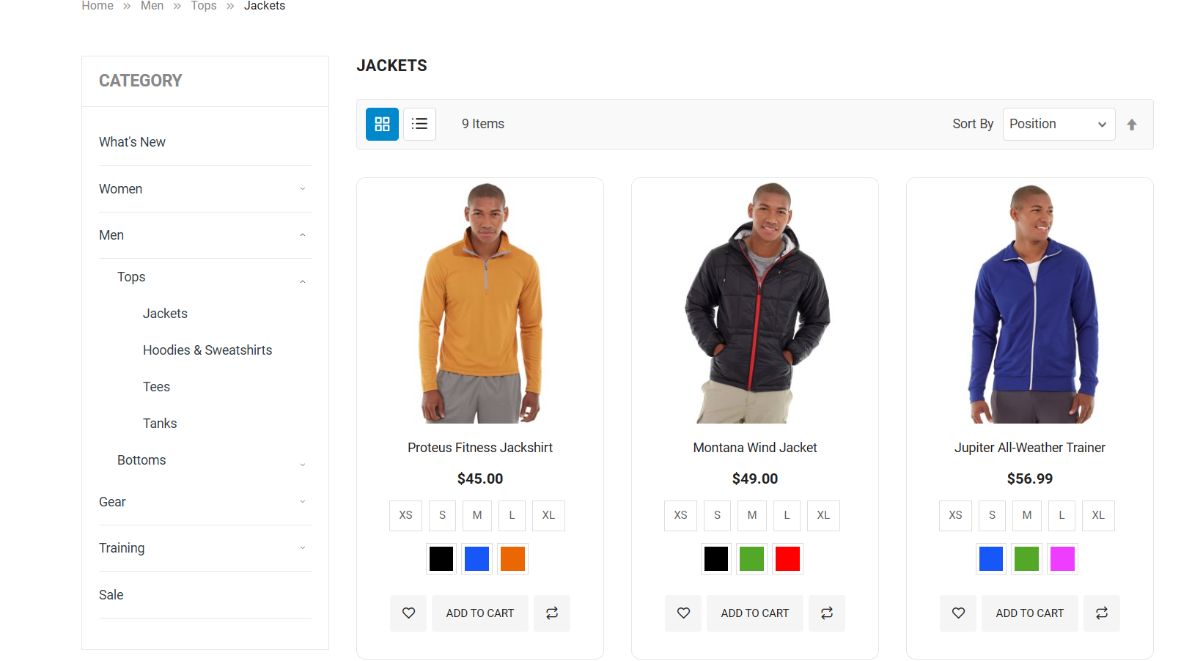The width and height of the screenshot is (1181, 661).
Task: Select size XL for Montana Wind Jacket
Action: pos(823,515)
